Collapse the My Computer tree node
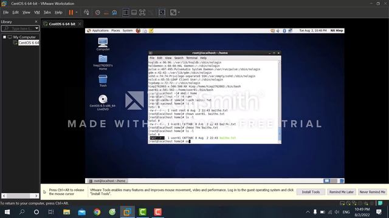 (4, 37)
